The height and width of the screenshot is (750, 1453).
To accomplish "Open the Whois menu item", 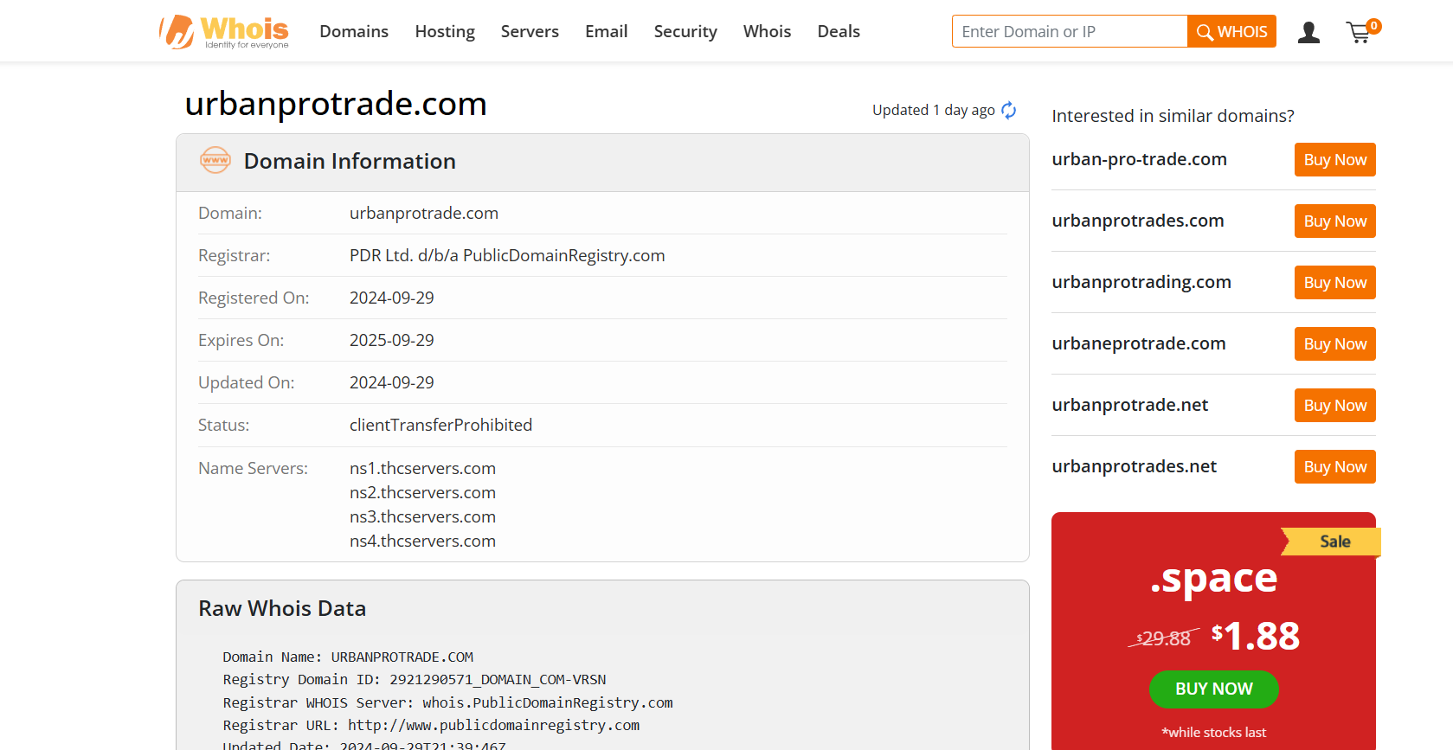I will point(767,31).
